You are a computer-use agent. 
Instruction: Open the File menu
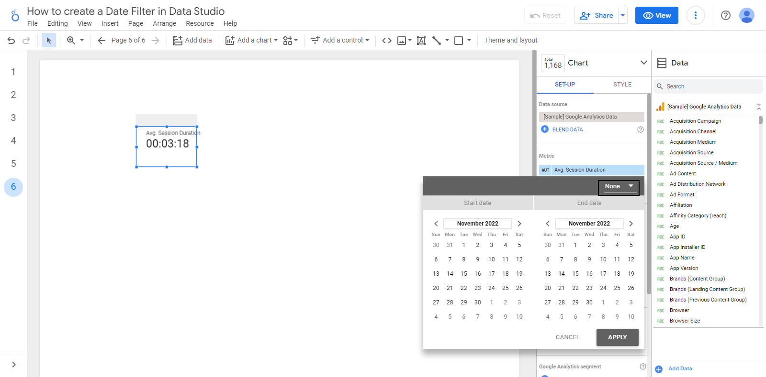tap(33, 23)
